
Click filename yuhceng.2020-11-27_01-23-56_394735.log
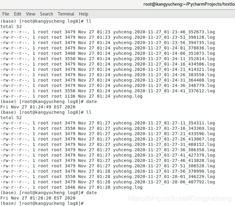click(x=164, y=43)
